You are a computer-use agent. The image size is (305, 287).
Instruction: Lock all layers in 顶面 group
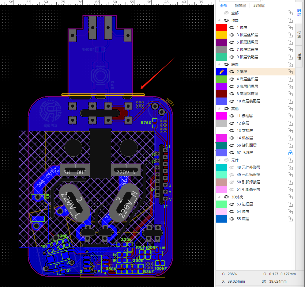tap(290, 21)
